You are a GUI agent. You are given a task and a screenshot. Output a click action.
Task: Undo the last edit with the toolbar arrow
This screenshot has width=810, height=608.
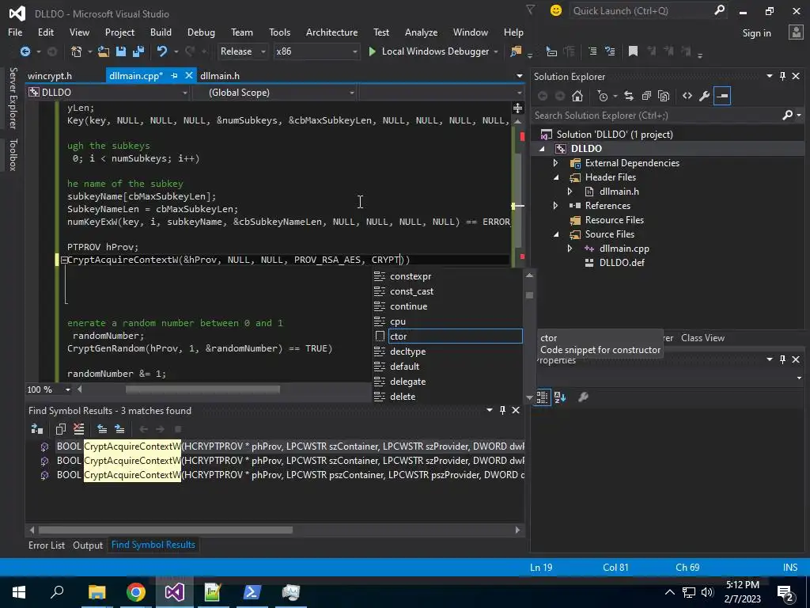click(162, 51)
